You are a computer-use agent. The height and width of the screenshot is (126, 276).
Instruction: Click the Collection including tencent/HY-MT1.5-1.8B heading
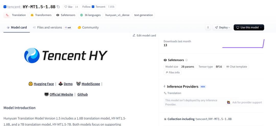click(199, 119)
